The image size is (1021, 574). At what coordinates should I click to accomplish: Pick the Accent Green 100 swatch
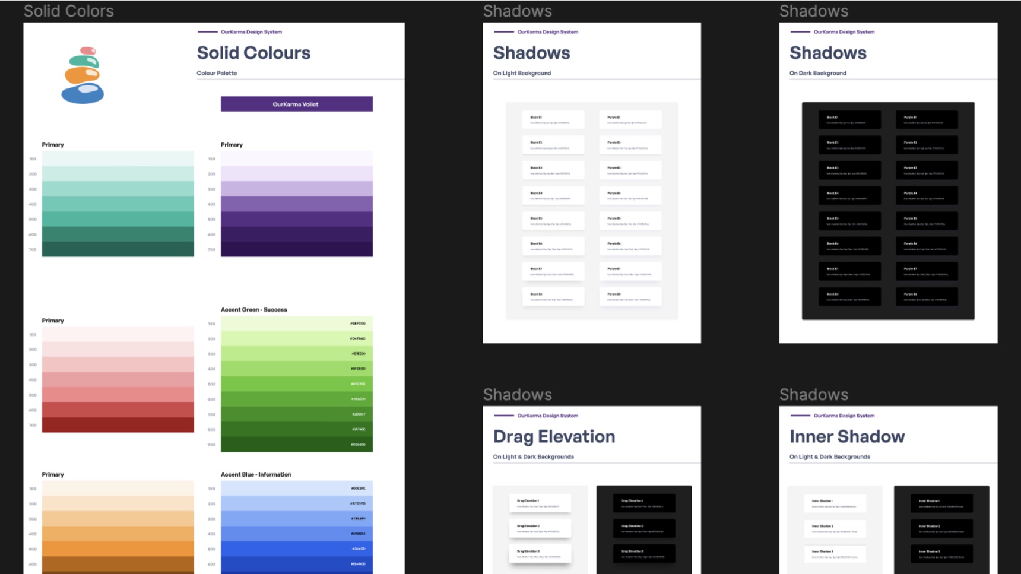coord(297,324)
